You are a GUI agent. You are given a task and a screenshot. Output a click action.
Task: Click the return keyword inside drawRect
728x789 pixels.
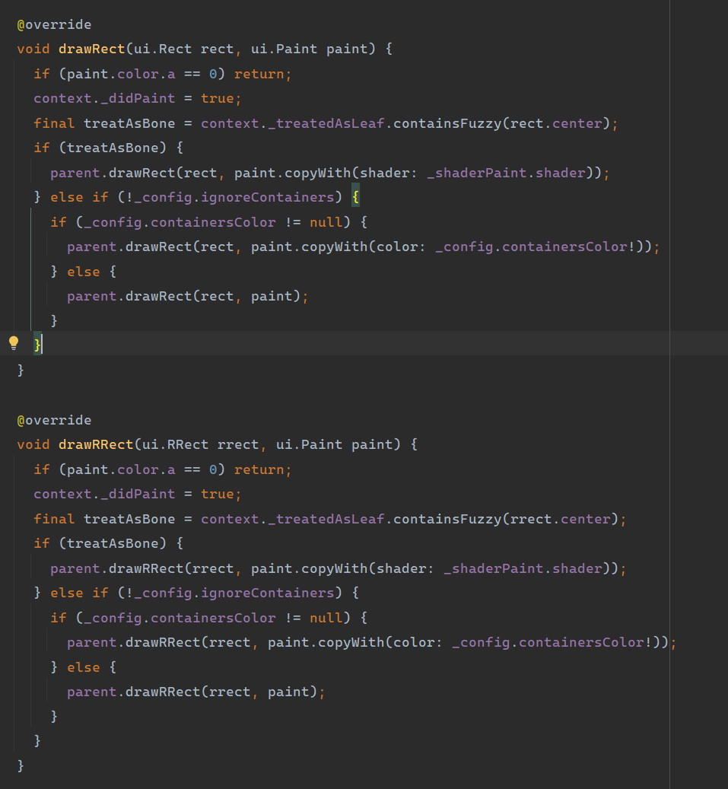click(259, 74)
